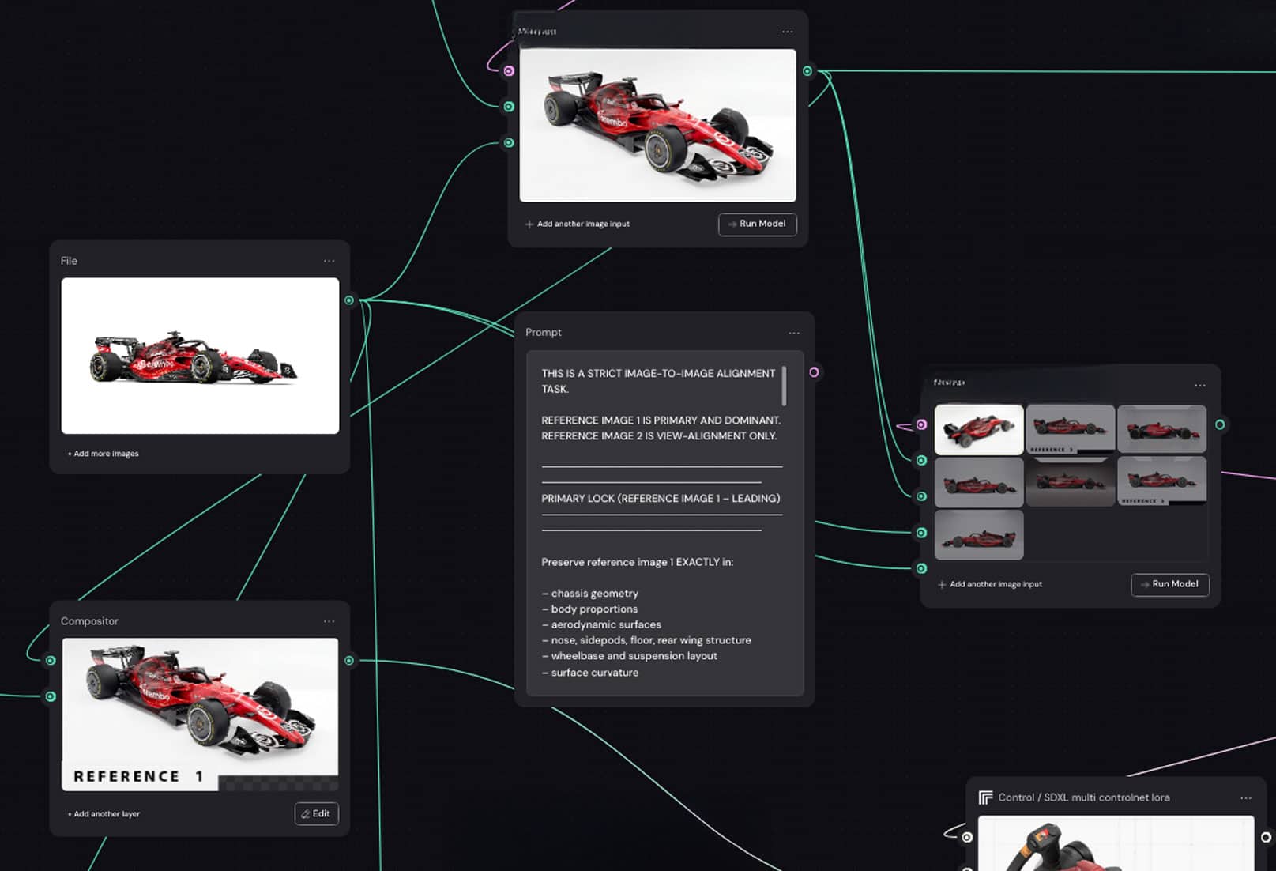1276x871 pixels.
Task: Click Edit button in the Compositor node
Action: tap(316, 814)
